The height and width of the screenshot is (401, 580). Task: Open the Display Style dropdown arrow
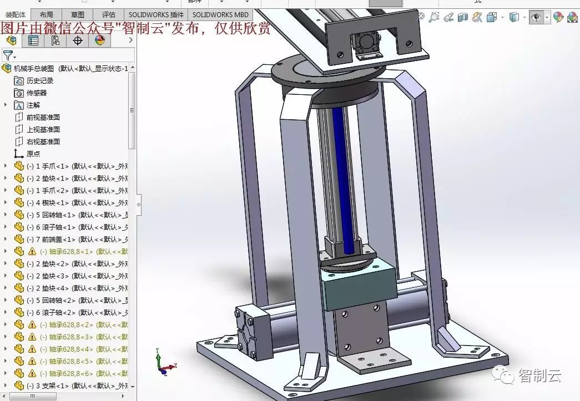[524, 18]
